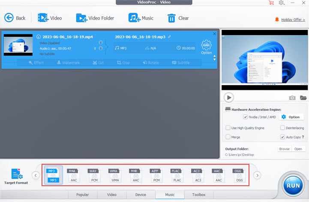Toggle Auto Copy checkbox
The height and width of the screenshot is (202, 309).
point(282,137)
